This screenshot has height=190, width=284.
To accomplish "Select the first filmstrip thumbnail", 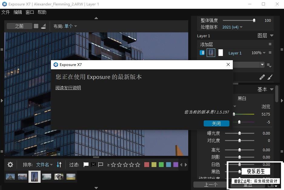I will click(10, 177).
